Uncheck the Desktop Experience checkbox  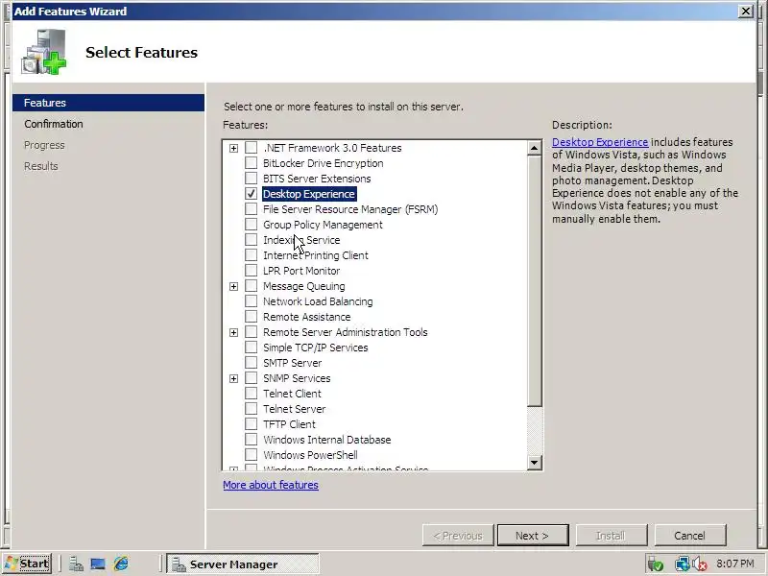pos(251,194)
